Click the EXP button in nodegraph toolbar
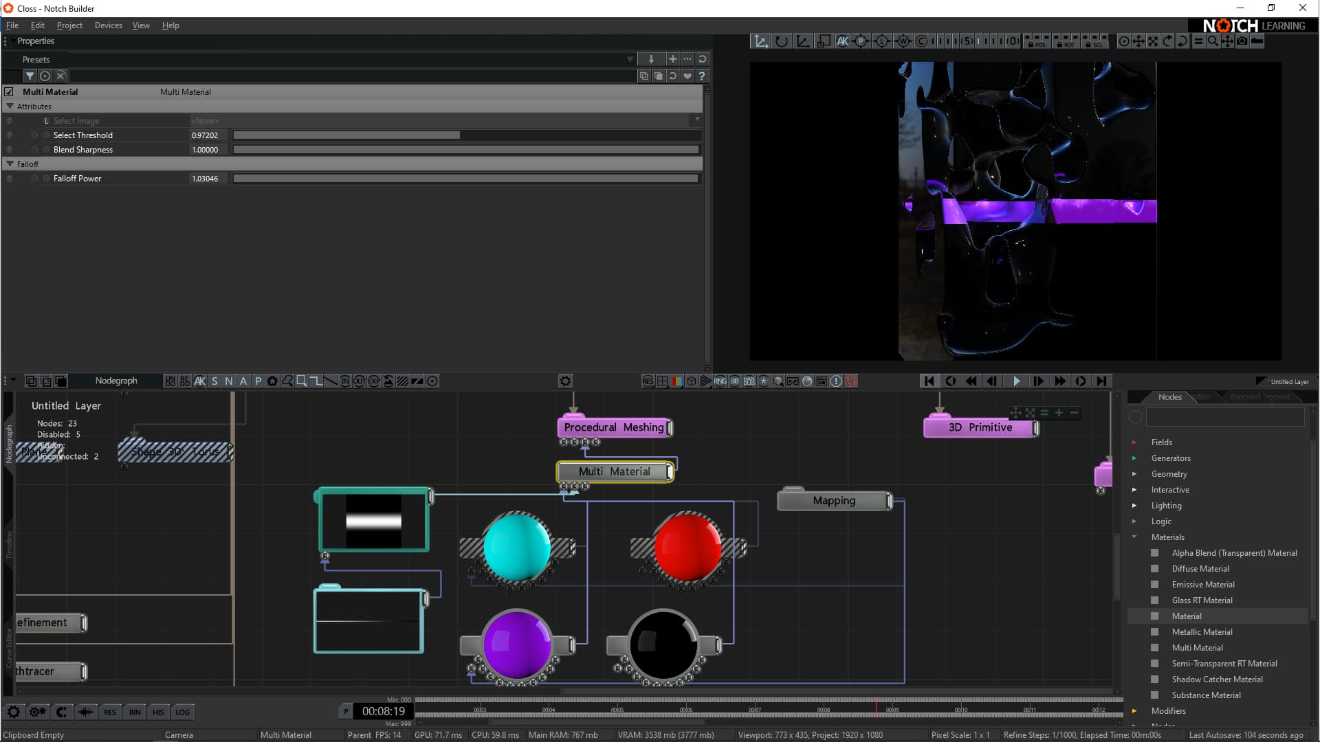 (x=374, y=381)
